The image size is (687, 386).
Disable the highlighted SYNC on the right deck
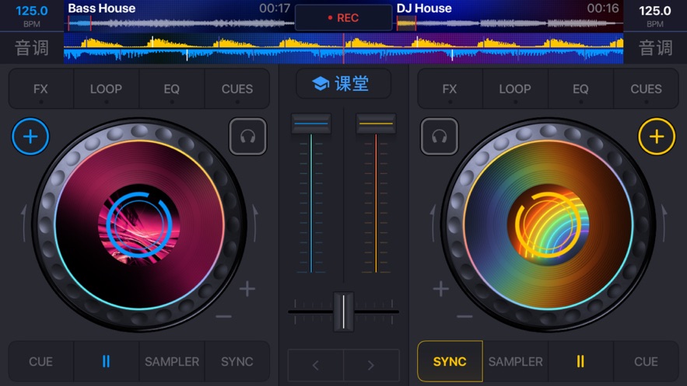450,361
